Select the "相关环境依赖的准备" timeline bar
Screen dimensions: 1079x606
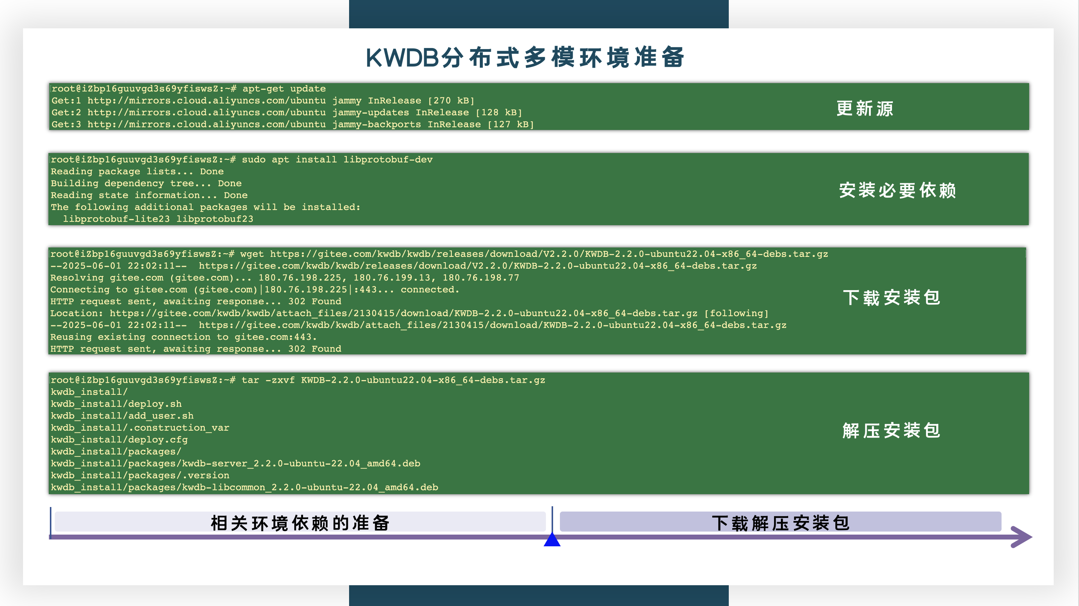click(x=300, y=522)
